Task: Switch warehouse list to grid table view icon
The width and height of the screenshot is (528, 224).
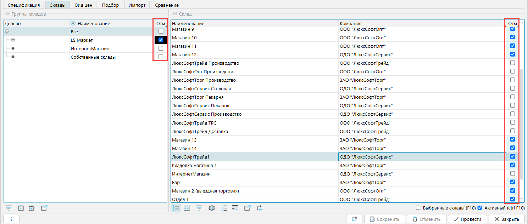Action: [x=187, y=208]
